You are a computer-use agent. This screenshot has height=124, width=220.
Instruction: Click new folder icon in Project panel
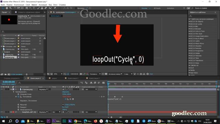tap(5, 74)
